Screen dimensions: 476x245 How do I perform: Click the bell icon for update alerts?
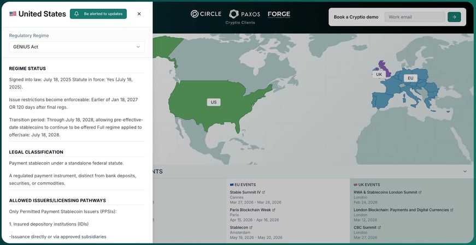point(77,14)
